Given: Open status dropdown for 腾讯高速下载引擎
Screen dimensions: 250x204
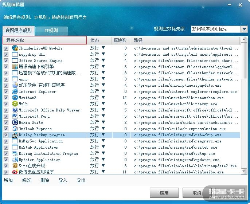Looking at the screenshot, I should pos(103,66).
